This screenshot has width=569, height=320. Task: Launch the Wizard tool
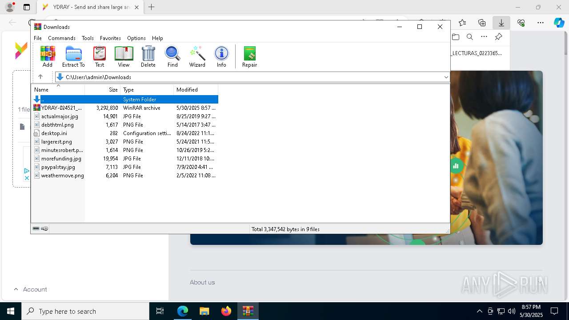[197, 56]
